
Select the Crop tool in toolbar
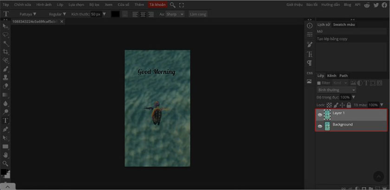[x=6, y=51]
